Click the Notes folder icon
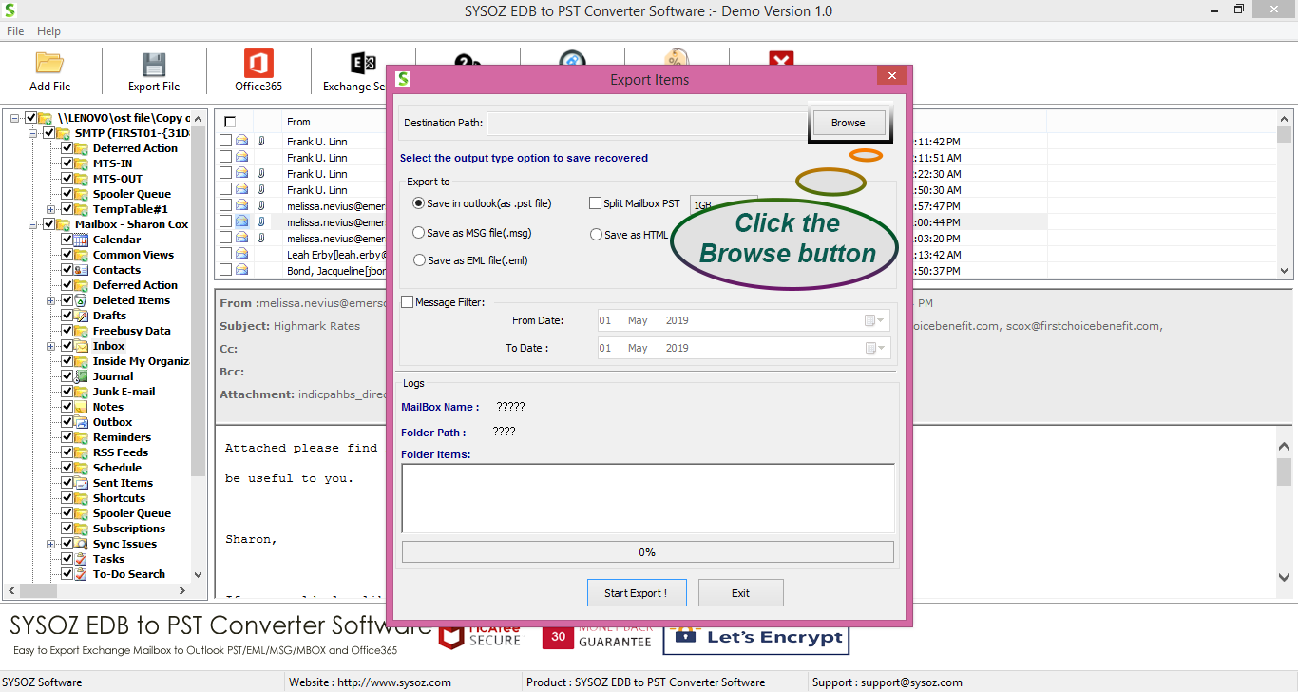Screen dimensions: 1298x692 (82, 407)
